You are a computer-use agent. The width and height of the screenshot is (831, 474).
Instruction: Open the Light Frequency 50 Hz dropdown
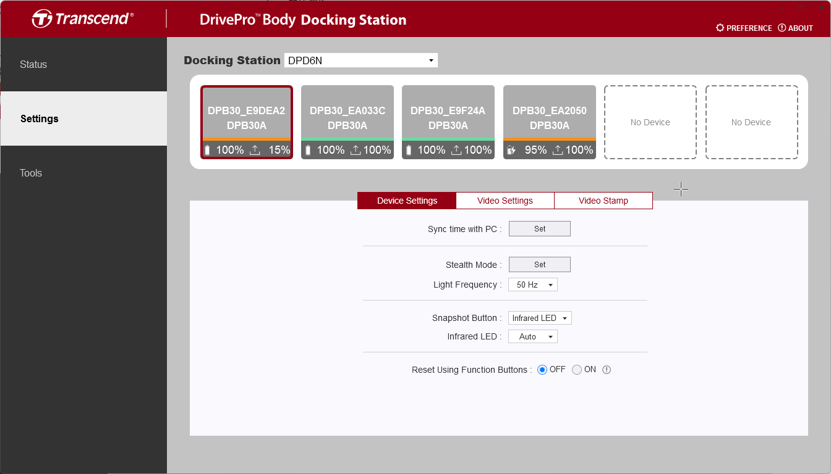coord(532,285)
